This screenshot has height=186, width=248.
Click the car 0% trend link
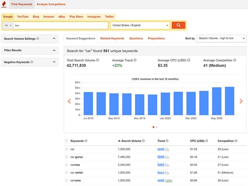pyautogui.click(x=167, y=149)
